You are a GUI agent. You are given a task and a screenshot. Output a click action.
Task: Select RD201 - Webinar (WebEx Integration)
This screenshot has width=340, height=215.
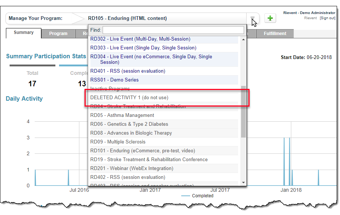tap(131, 169)
